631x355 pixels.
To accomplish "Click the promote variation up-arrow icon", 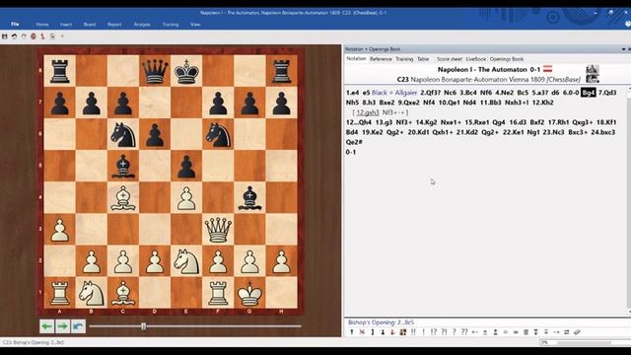I will click(351, 332).
